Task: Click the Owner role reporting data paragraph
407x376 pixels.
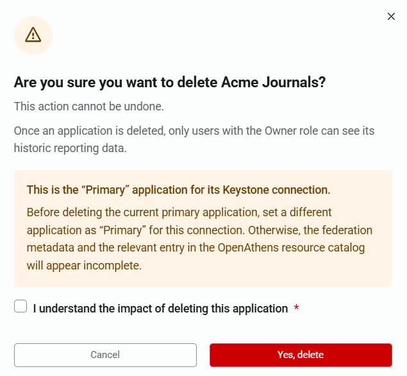Action: click(x=194, y=139)
